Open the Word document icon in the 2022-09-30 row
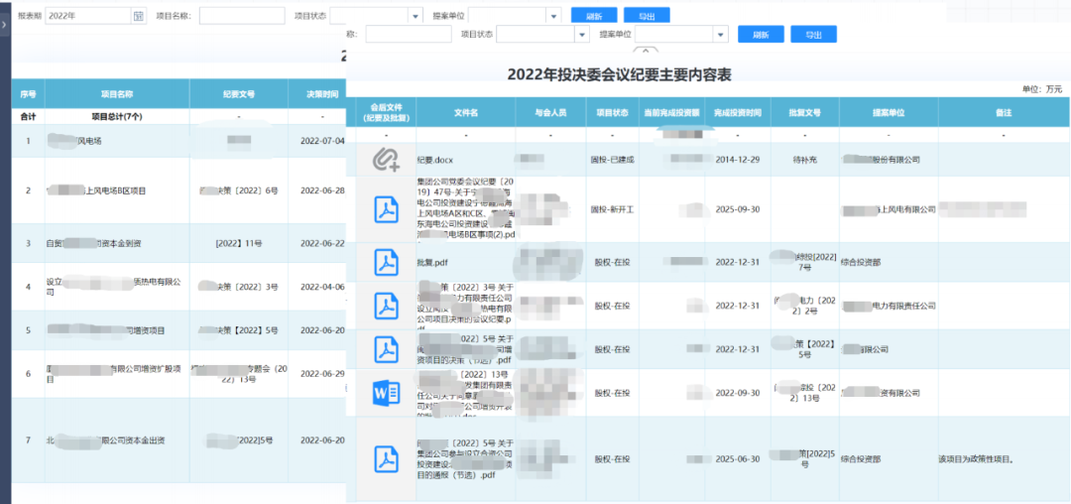Screen dimensions: 1071x504 click(x=386, y=393)
